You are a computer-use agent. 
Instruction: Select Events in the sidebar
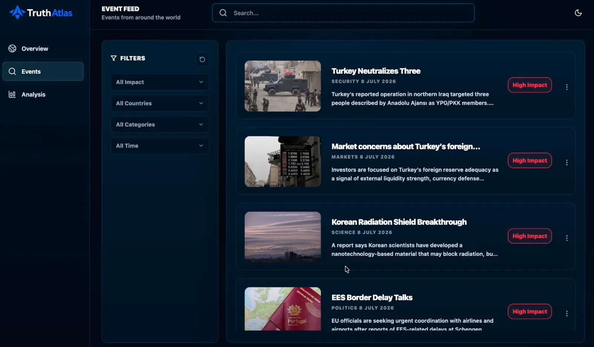[x=43, y=71]
